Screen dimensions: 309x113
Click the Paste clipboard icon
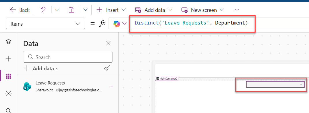[x=71, y=10]
